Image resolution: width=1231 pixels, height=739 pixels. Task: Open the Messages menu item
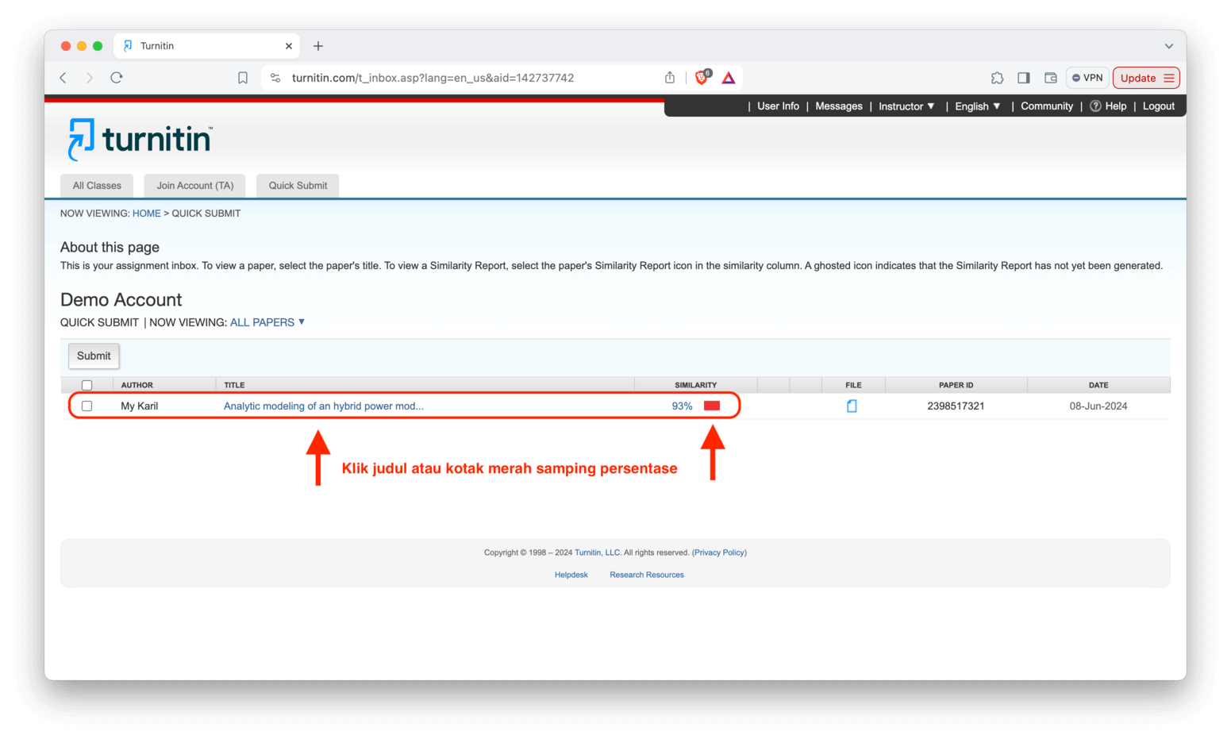[838, 106]
